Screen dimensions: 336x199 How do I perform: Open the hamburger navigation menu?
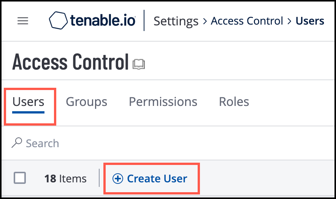[x=23, y=21]
